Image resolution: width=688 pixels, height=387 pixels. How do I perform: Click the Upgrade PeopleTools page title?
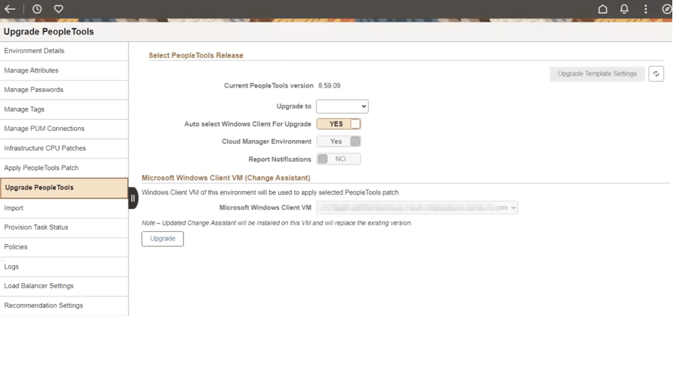49,31
